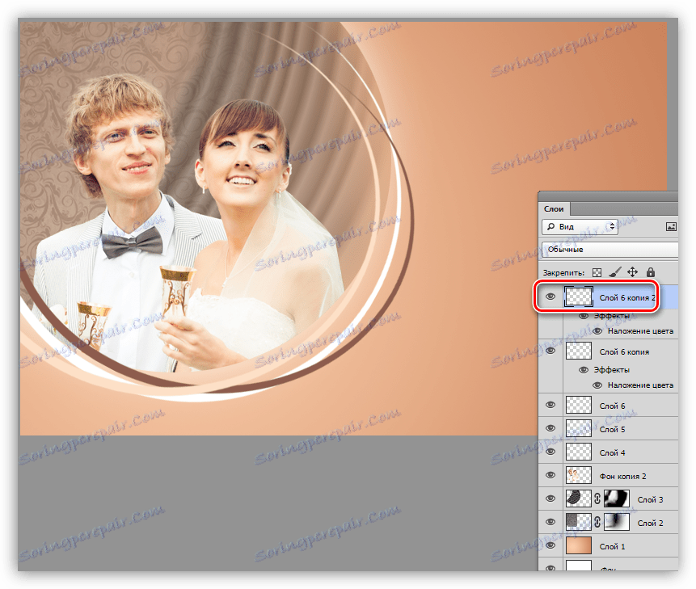Hide the Слой 6 копия 2 layer

coord(550,297)
